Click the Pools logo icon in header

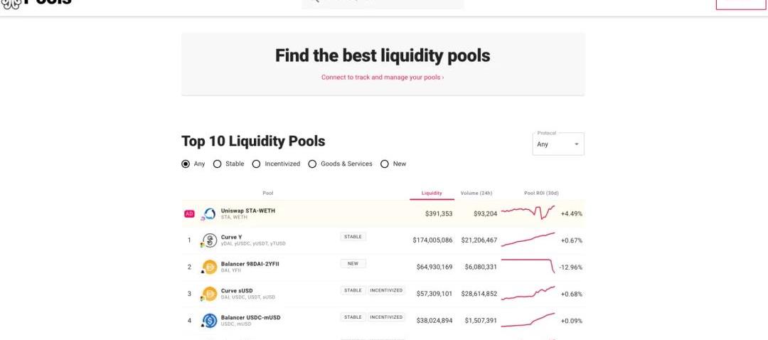click(11, 3)
